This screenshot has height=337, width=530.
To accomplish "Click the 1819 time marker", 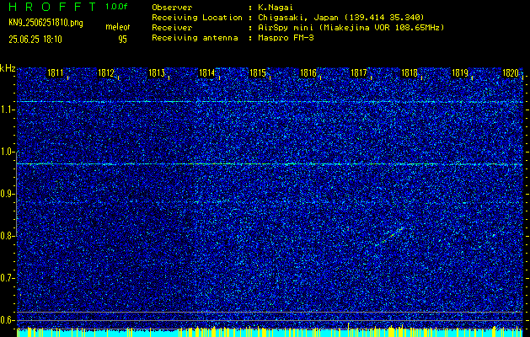I will click(460, 72).
